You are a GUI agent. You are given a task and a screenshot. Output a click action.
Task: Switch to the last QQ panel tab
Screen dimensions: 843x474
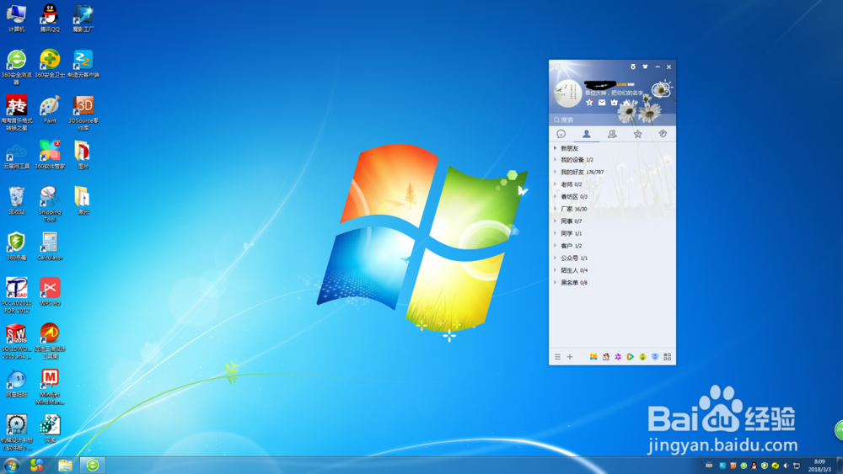pyautogui.click(x=663, y=134)
